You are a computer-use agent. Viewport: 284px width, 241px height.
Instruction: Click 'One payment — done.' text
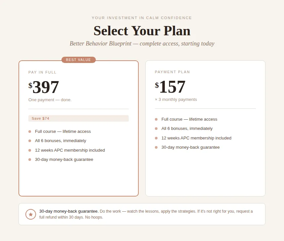[x=50, y=100]
